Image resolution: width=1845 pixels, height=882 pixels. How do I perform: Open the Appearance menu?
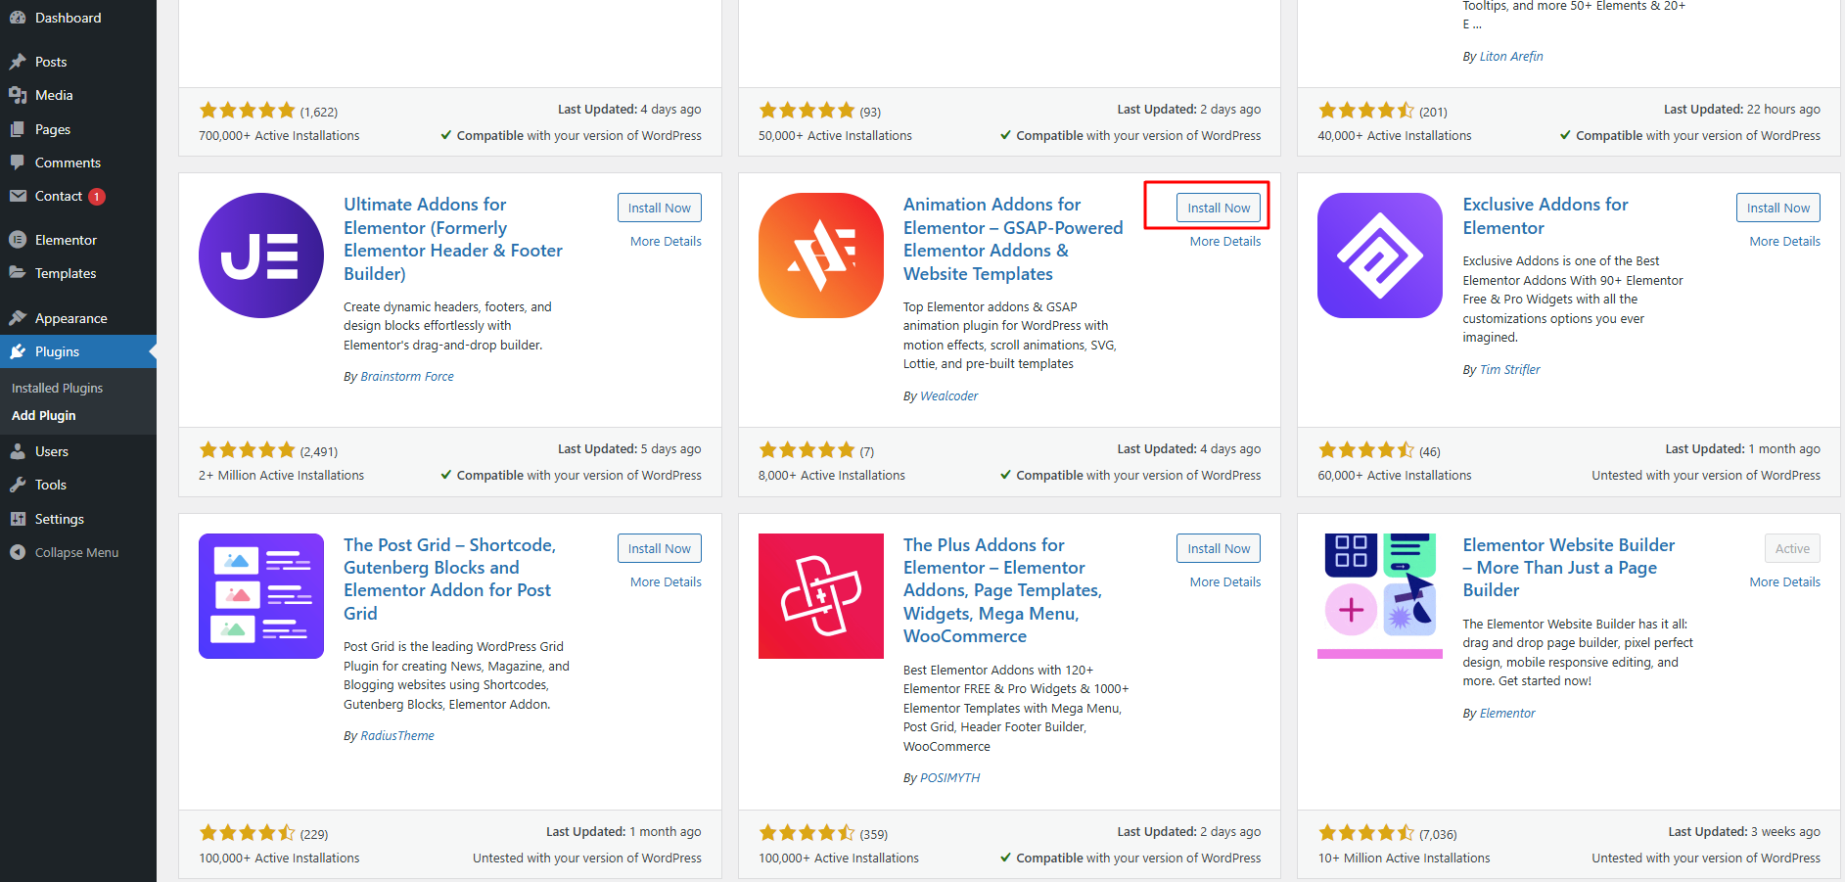(x=78, y=318)
